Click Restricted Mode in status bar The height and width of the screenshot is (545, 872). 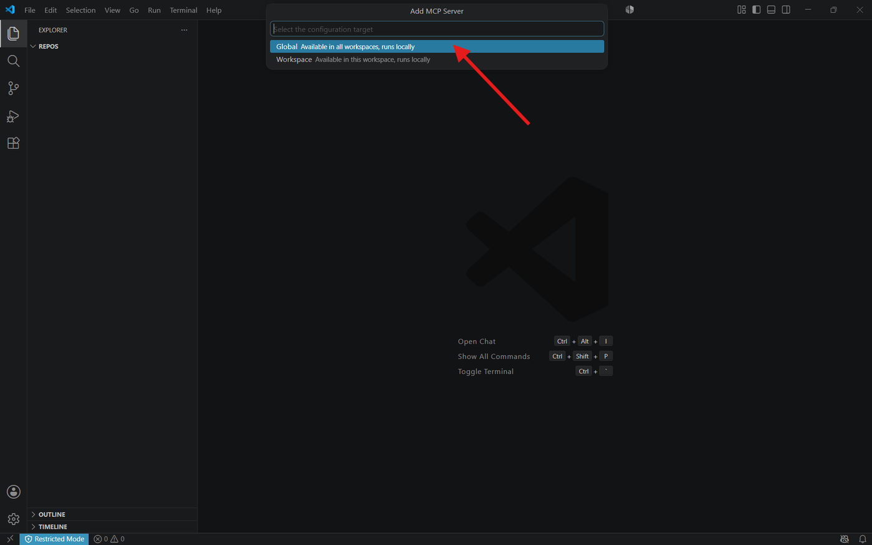pos(54,539)
